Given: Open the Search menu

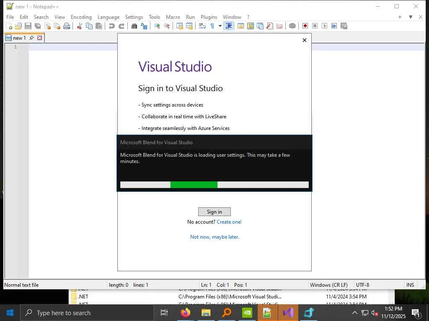Looking at the screenshot, I should point(41,17).
